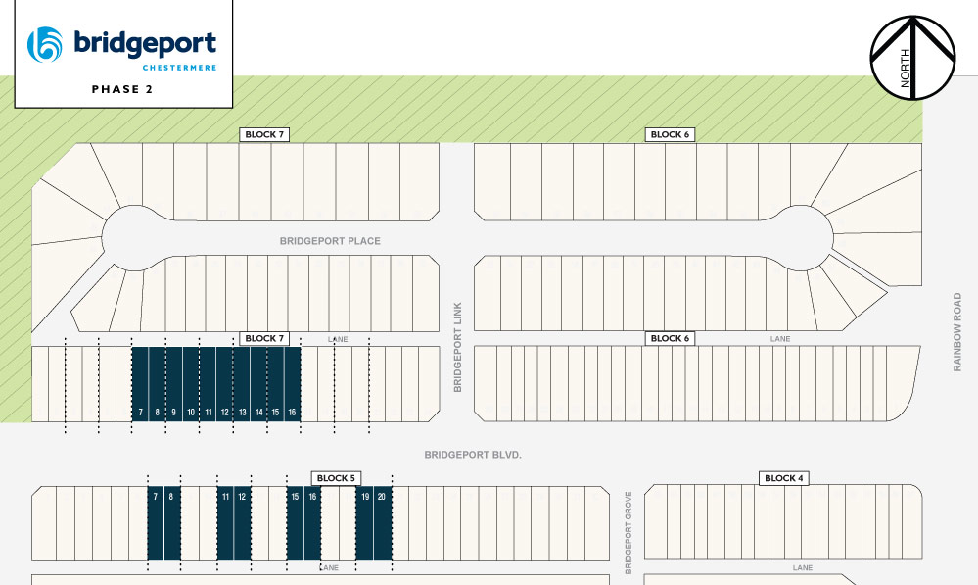The image size is (978, 585).
Task: Click the Bridgeport Place street name
Action: click(x=330, y=241)
